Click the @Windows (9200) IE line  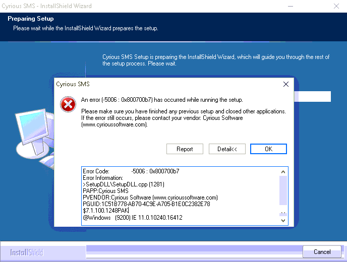tap(133, 218)
